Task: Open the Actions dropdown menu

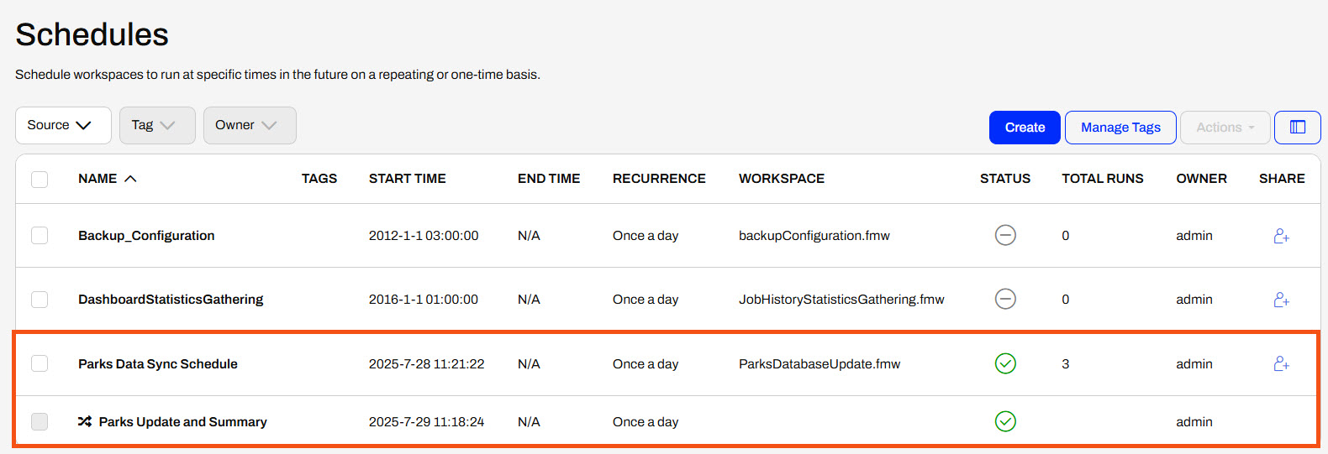Action: click(1225, 128)
